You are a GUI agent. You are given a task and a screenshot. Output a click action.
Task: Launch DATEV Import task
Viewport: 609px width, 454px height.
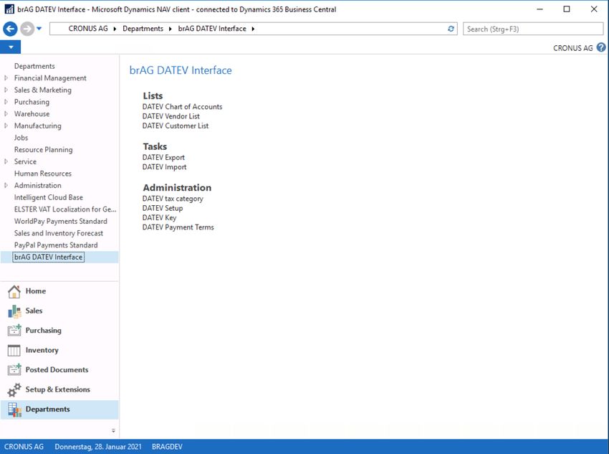(x=164, y=166)
